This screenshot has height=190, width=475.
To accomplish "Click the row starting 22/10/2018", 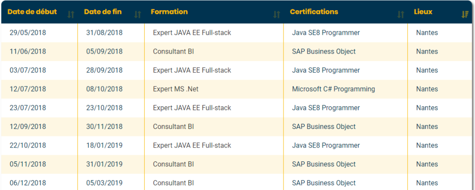I will coord(28,146).
